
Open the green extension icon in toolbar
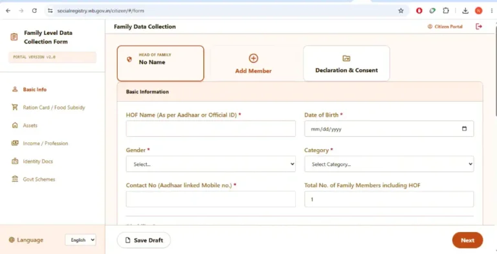[x=432, y=11]
